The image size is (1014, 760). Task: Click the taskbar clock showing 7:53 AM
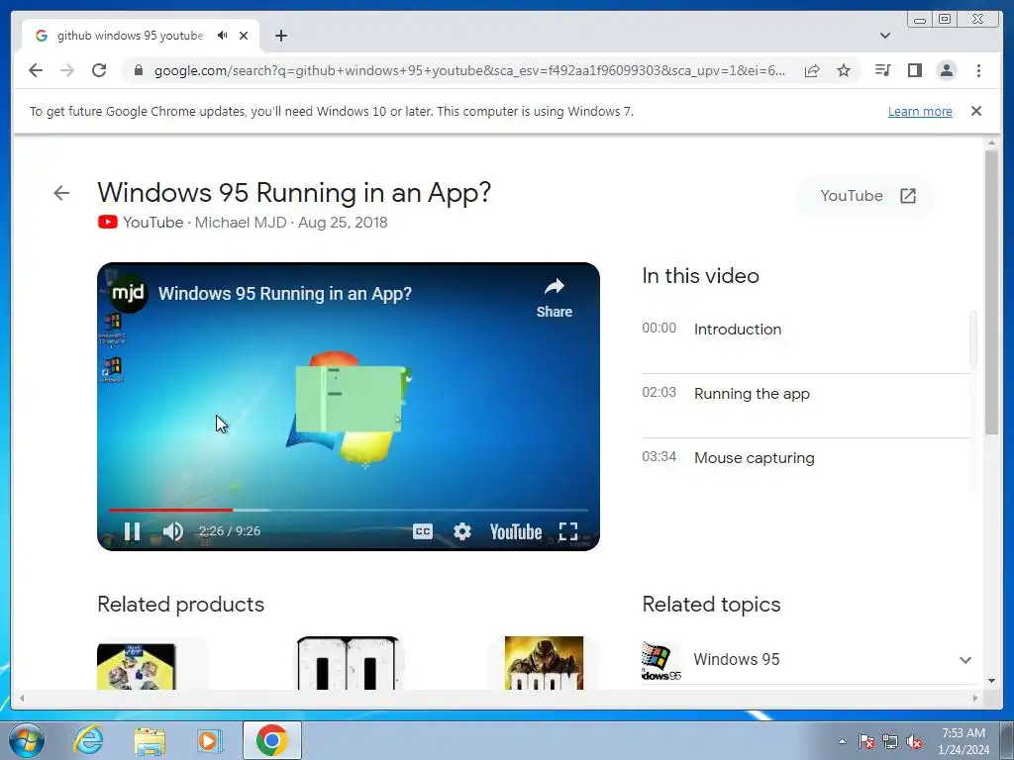[x=963, y=741]
